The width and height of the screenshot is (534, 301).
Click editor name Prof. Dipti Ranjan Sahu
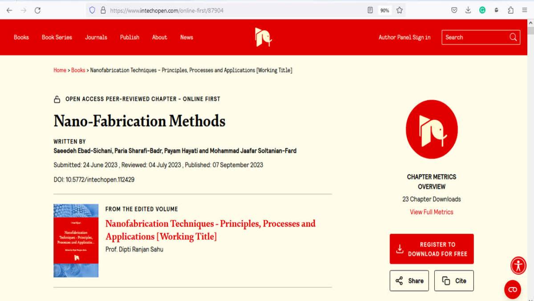coord(134,249)
